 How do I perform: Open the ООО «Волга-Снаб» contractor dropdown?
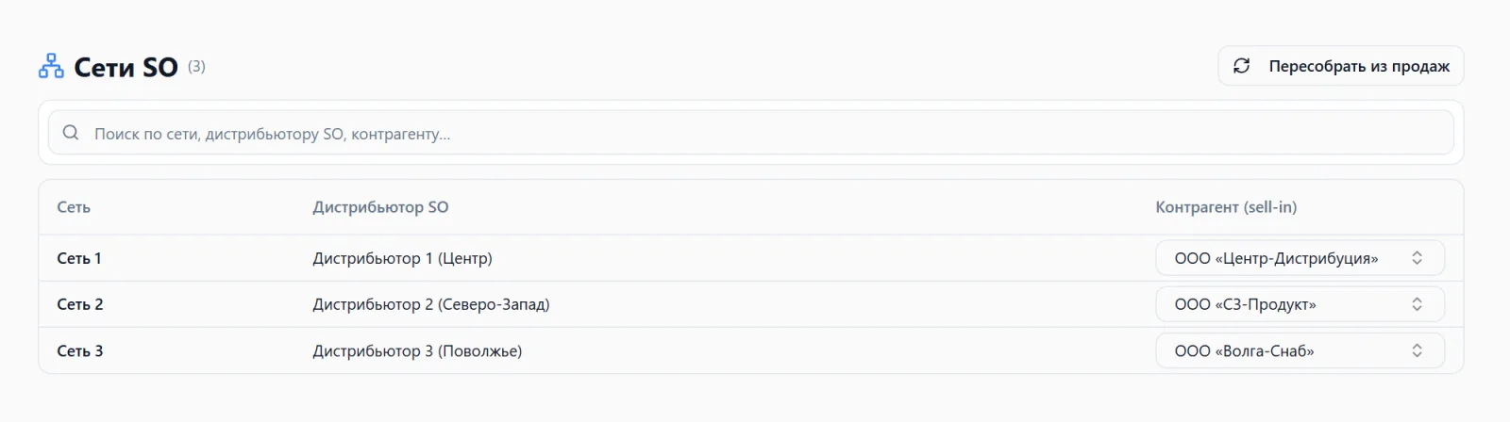pyautogui.click(x=1300, y=350)
